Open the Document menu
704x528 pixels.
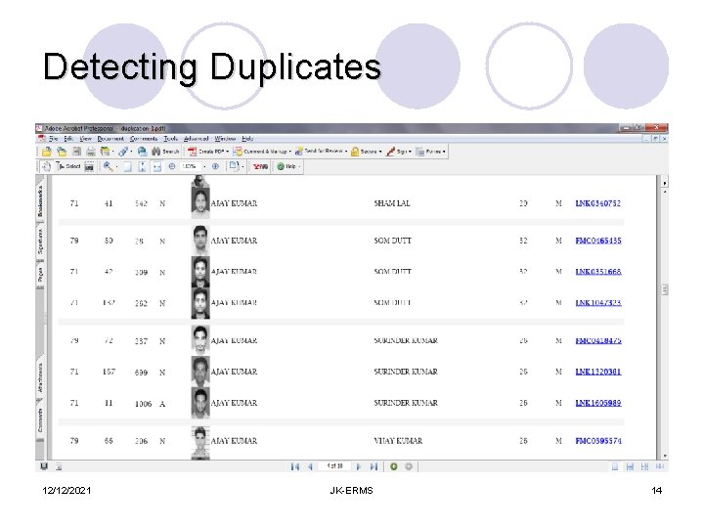click(110, 139)
